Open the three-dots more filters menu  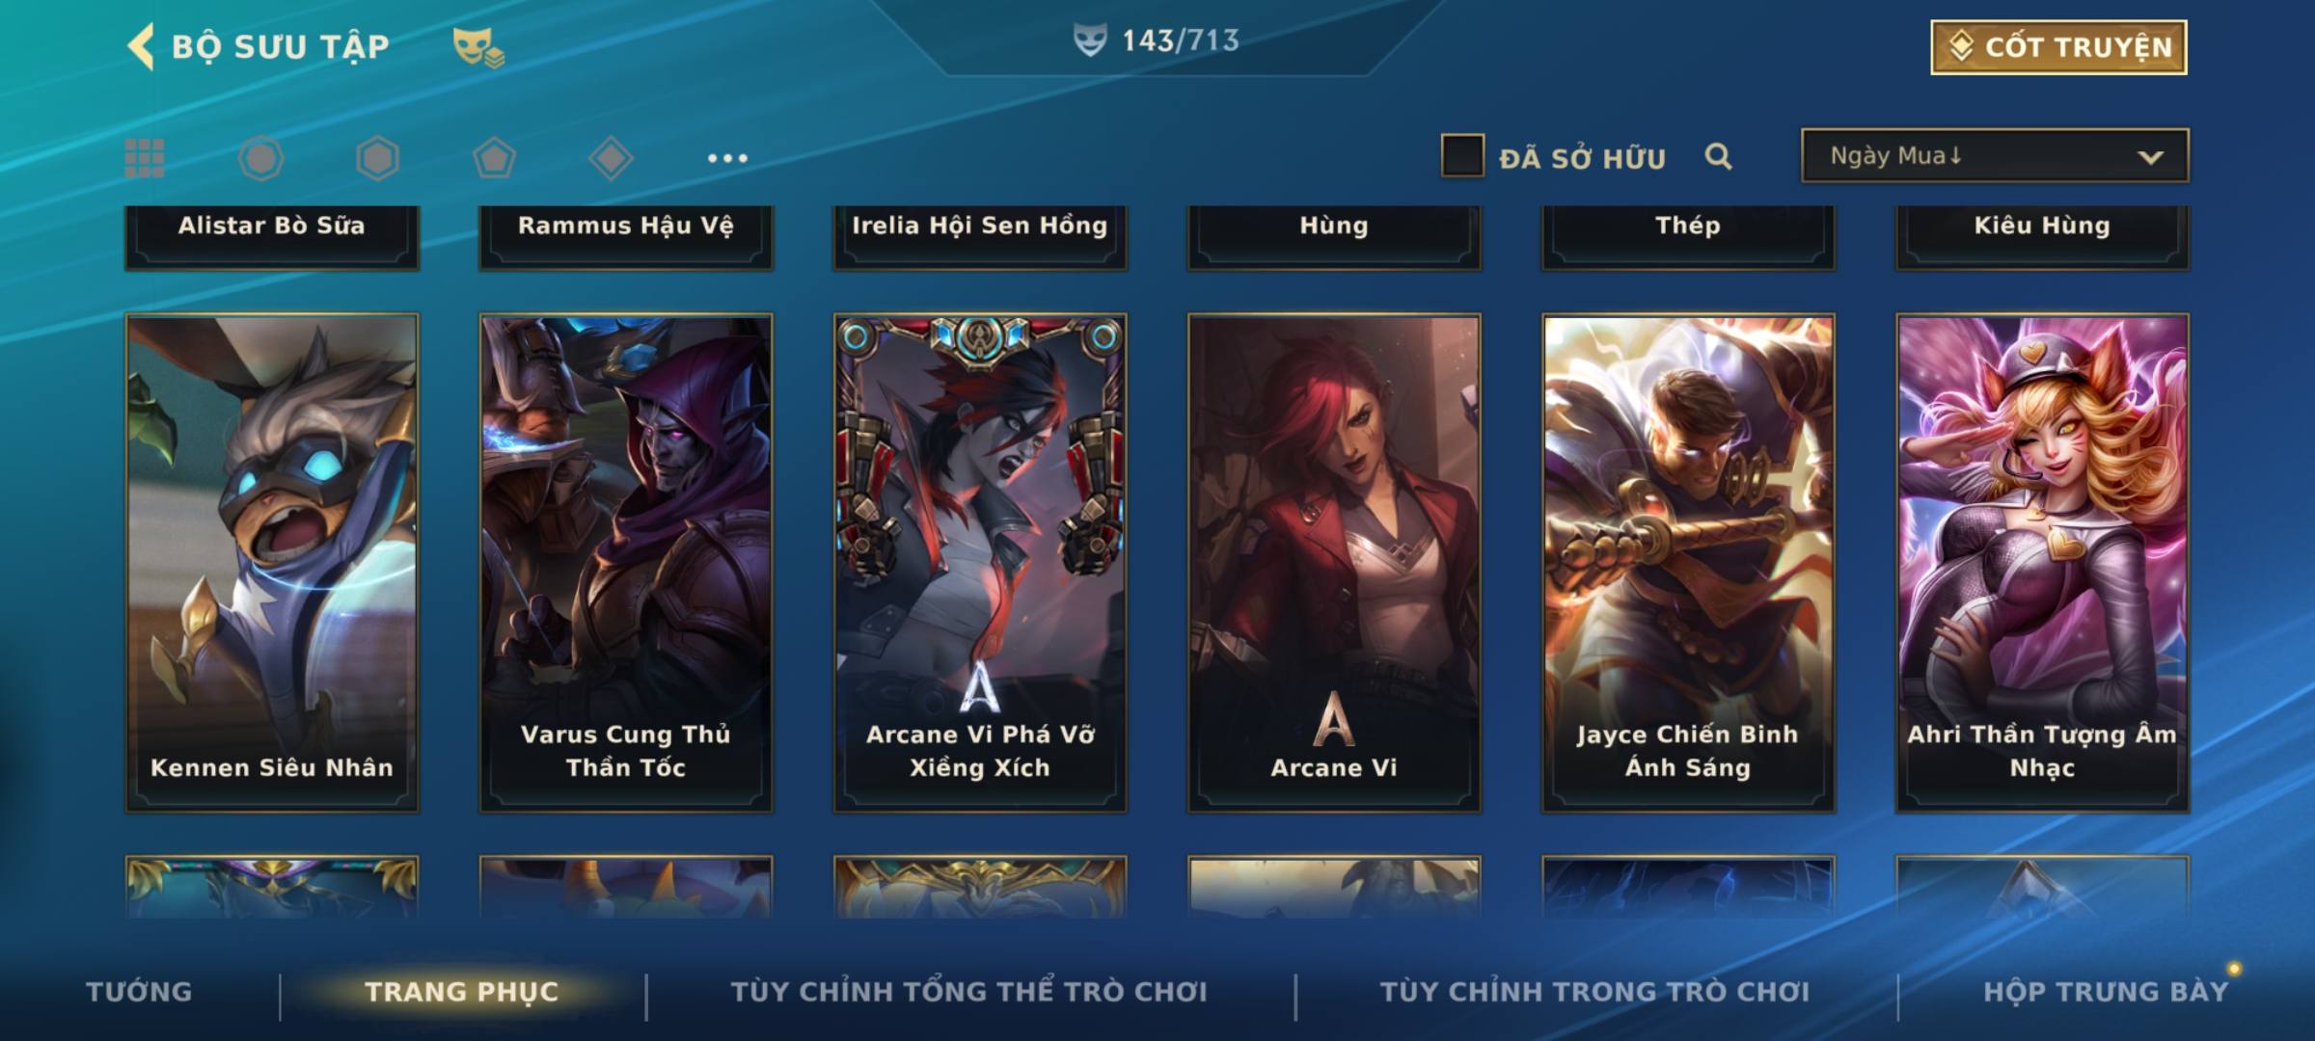coord(727,158)
